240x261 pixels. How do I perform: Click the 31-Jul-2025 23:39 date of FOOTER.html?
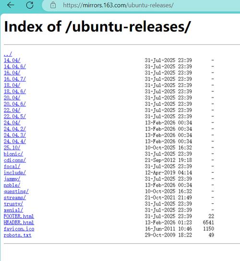(x=168, y=216)
